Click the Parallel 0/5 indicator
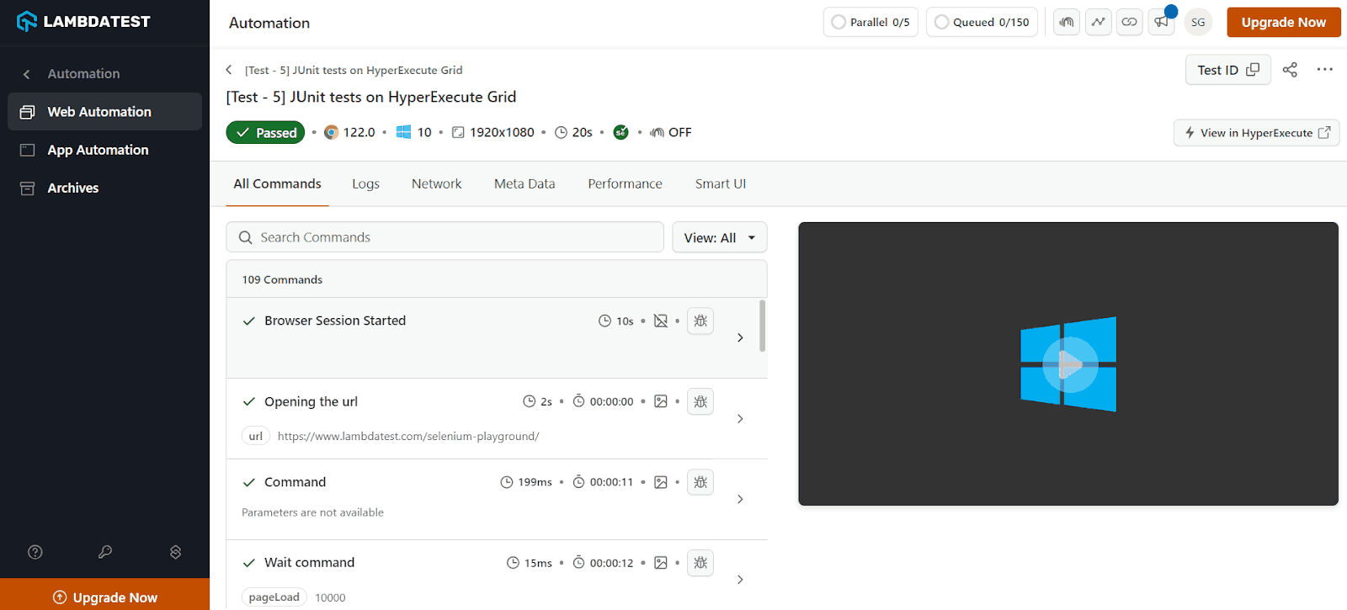The height and width of the screenshot is (610, 1347). [870, 23]
